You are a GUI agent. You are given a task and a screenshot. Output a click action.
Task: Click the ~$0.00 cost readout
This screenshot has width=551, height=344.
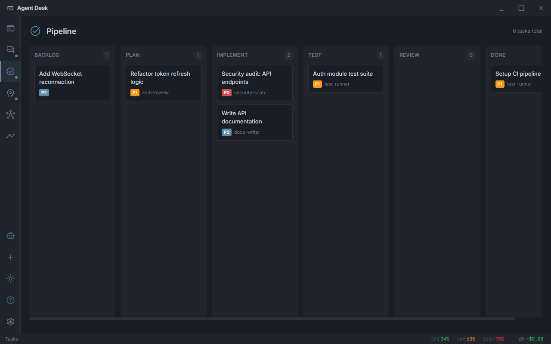[x=535, y=339]
